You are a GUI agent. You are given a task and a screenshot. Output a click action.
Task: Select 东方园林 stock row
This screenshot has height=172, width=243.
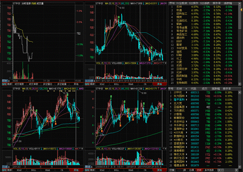point(203,96)
